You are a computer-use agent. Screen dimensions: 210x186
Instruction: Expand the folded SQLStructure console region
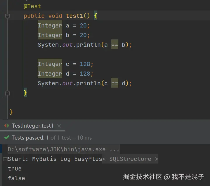click(x=131, y=159)
